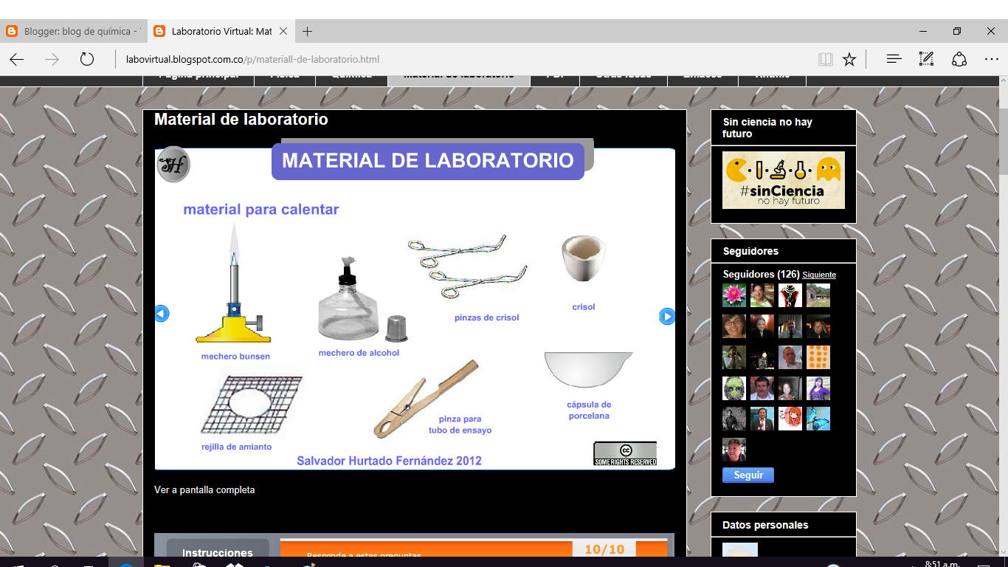This screenshot has height=567, width=1008.
Task: Open orange dots grid follower avatar
Action: (818, 357)
